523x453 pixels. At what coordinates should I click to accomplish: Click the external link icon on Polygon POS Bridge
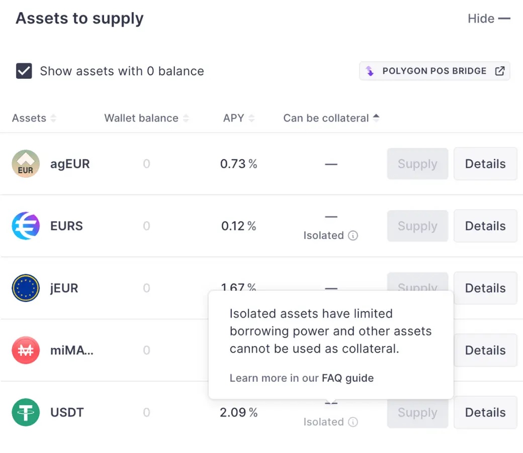[x=499, y=71]
